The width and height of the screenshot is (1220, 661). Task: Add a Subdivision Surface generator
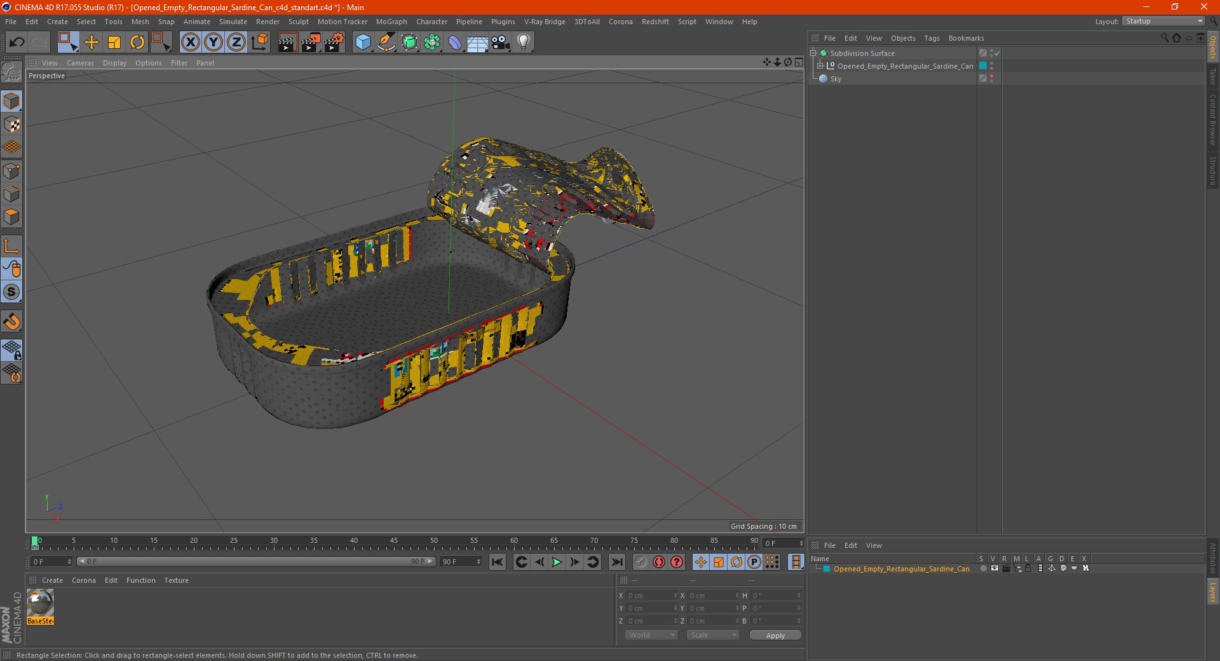click(409, 43)
